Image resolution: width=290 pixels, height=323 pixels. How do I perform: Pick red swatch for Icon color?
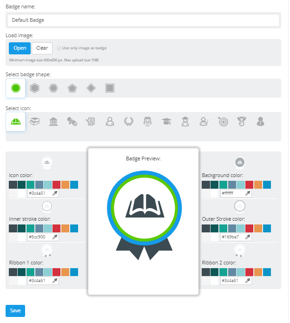point(57,185)
